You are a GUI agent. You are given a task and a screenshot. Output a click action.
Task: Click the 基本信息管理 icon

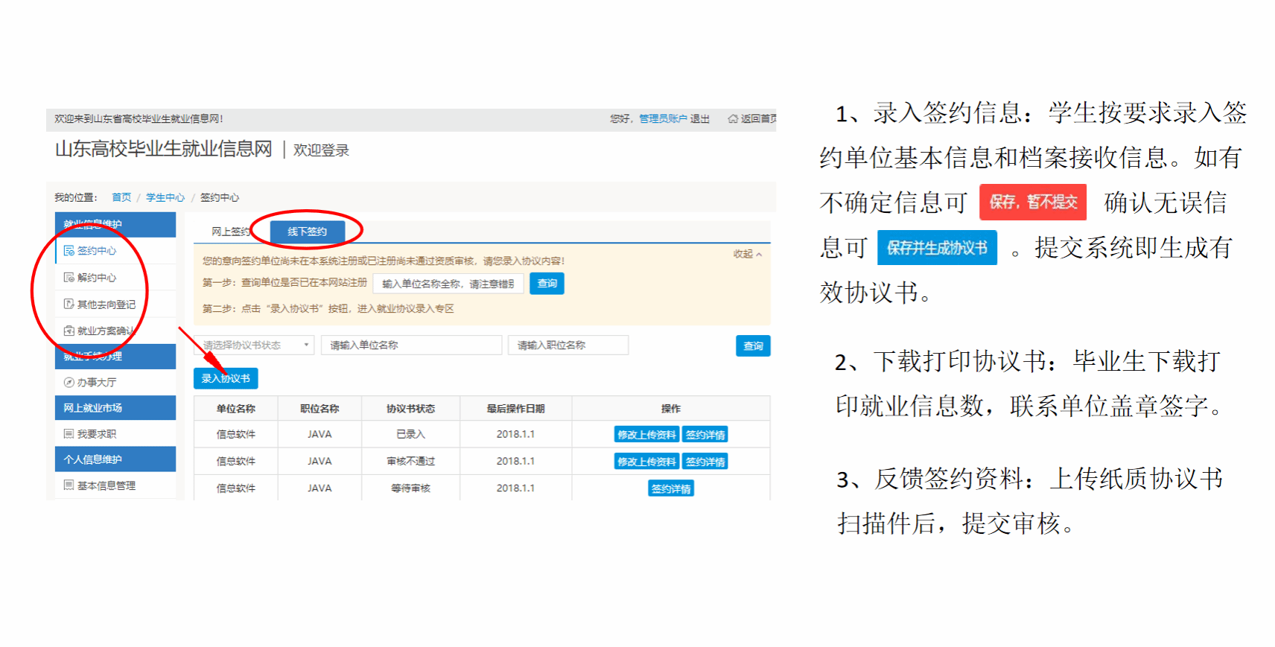pyautogui.click(x=69, y=485)
